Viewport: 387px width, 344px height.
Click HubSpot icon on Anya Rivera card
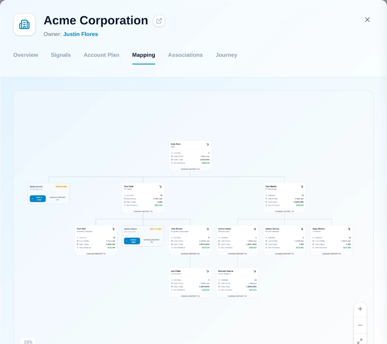349,229
